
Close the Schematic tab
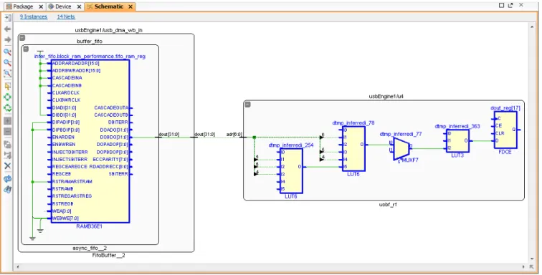130,6
